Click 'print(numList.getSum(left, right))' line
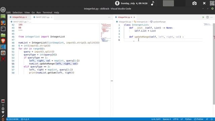 51,73
